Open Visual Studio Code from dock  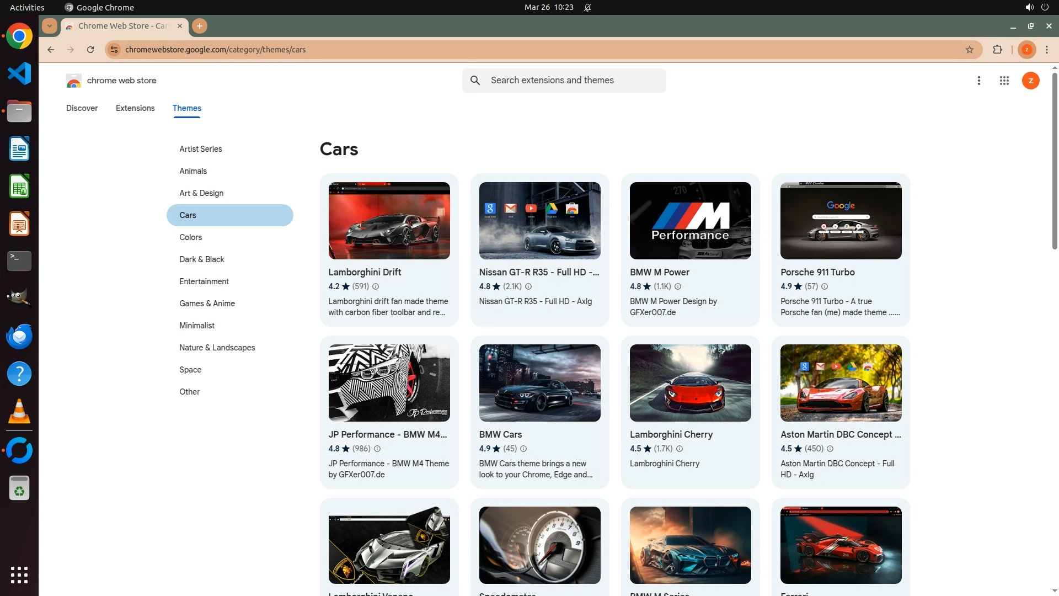coord(19,73)
